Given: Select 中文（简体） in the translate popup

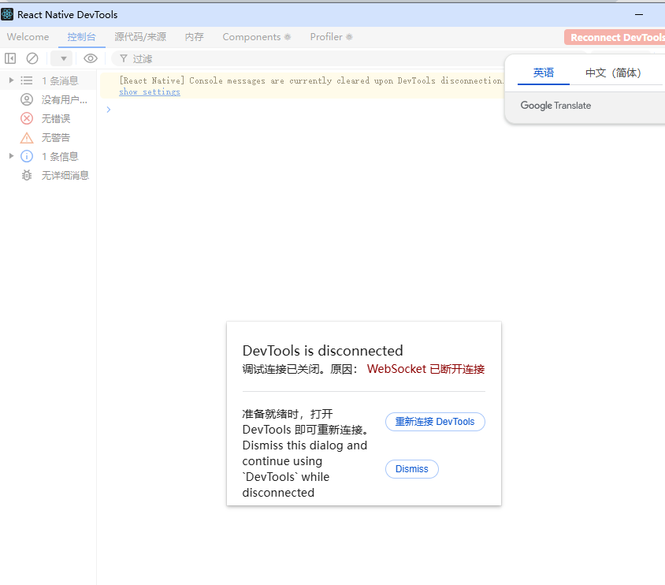Looking at the screenshot, I should (x=612, y=73).
